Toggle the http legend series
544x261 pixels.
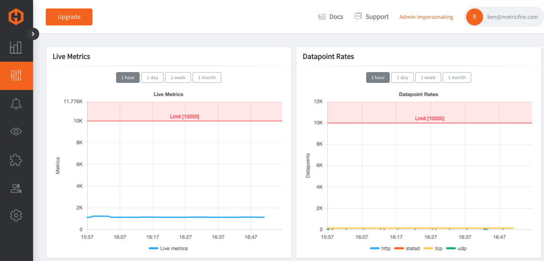pos(381,248)
